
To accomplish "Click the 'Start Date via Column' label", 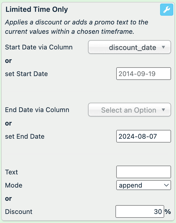I will (x=39, y=47).
